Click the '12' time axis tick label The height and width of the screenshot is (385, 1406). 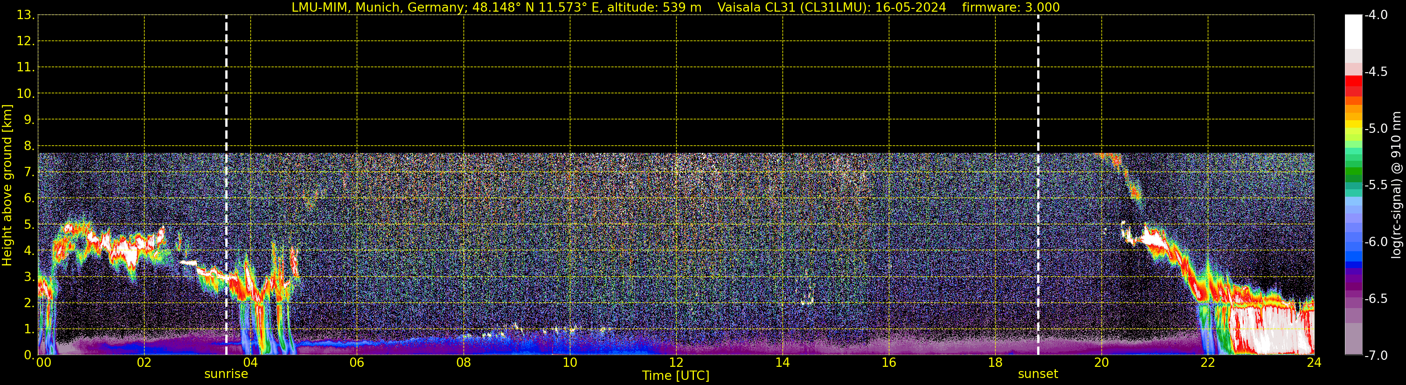676,363
